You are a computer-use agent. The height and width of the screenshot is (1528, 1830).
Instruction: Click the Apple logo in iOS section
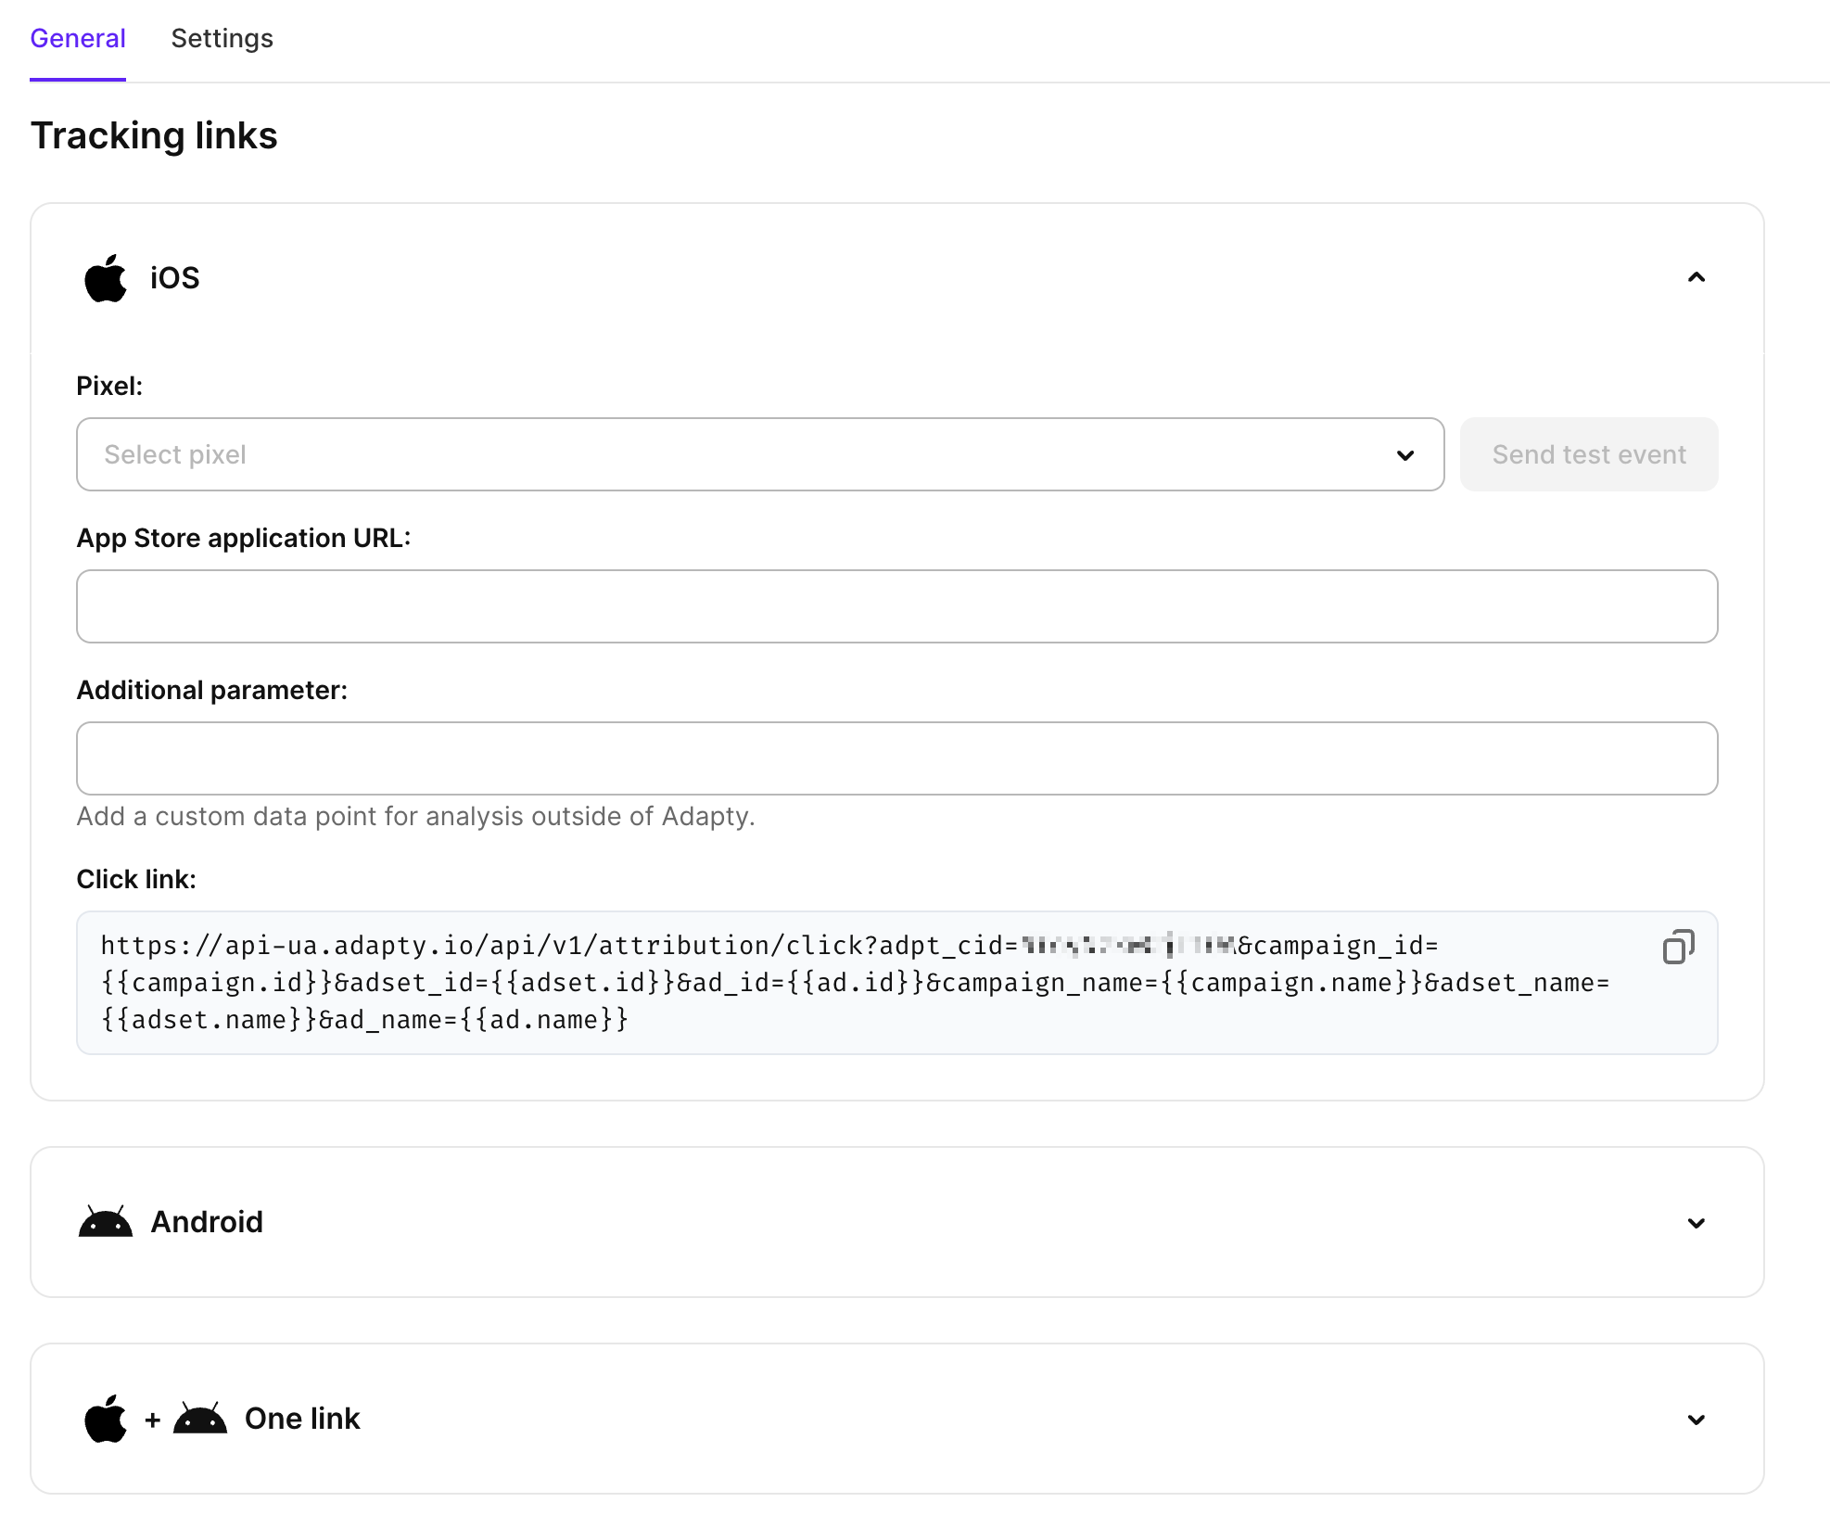(x=105, y=278)
